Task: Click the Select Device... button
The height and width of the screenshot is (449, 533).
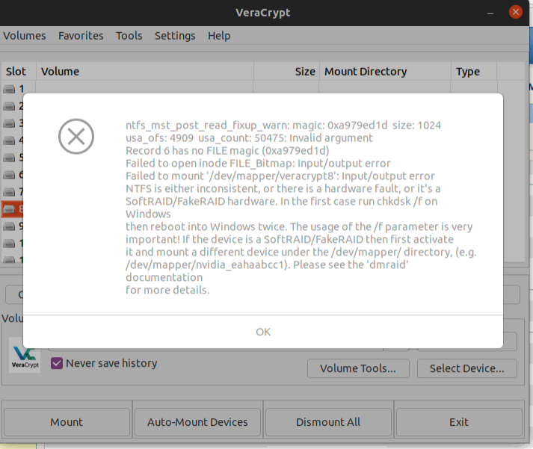Action: 466,368
